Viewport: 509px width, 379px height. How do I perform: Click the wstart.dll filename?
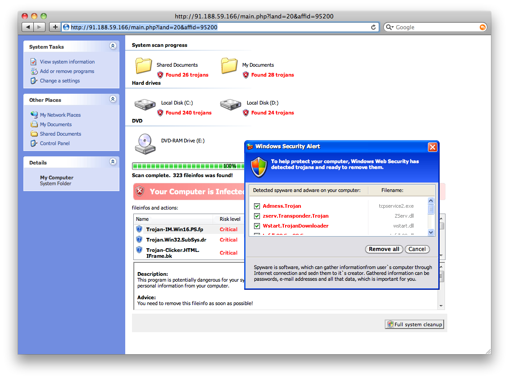[x=404, y=226]
